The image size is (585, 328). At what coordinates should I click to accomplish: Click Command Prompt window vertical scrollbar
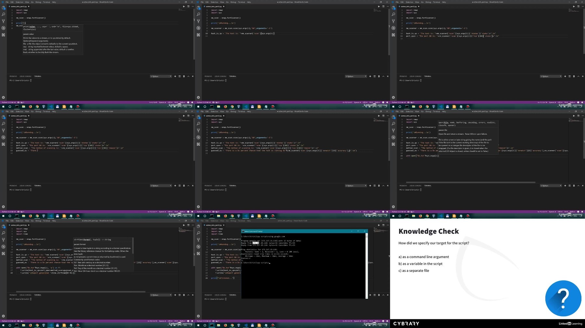point(367,265)
